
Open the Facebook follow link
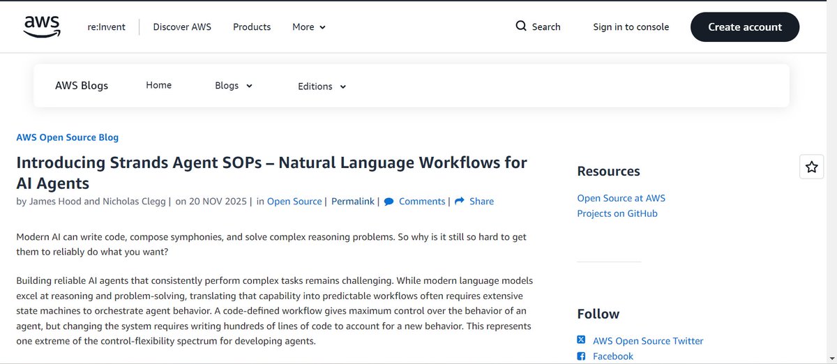[x=613, y=356]
